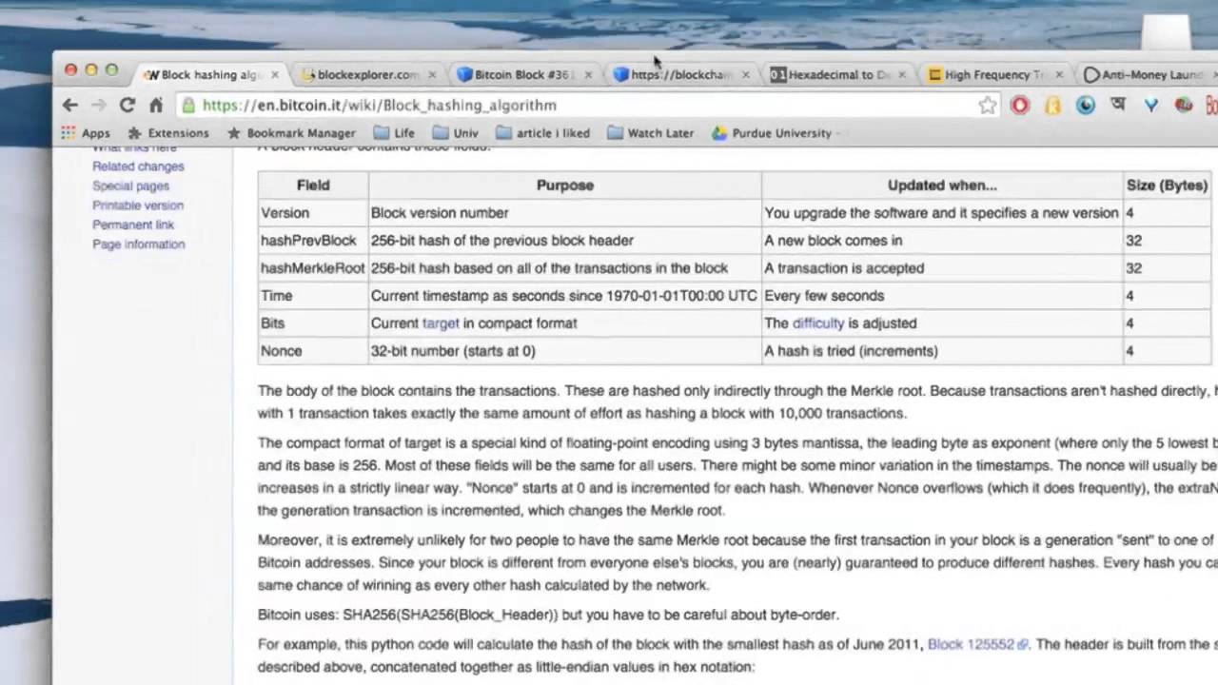The image size is (1218, 685).
Task: Click the Field column header
Action: coord(313,186)
